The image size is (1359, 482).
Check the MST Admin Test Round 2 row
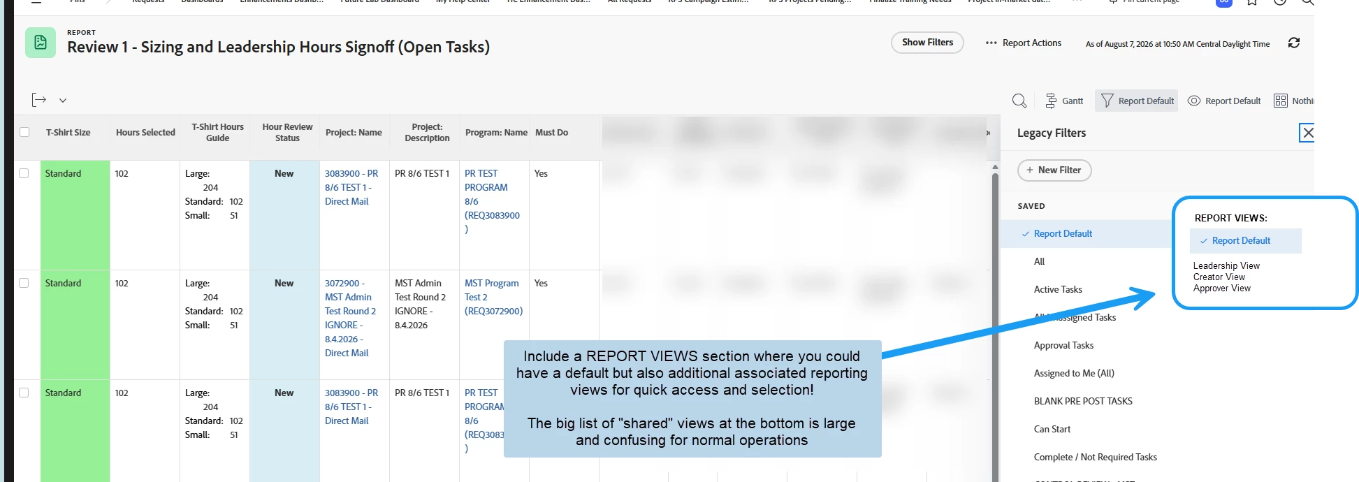coord(24,283)
